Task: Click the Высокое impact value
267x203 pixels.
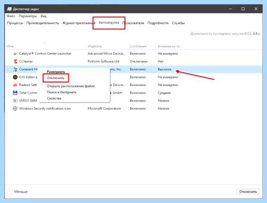Action: click(x=165, y=69)
